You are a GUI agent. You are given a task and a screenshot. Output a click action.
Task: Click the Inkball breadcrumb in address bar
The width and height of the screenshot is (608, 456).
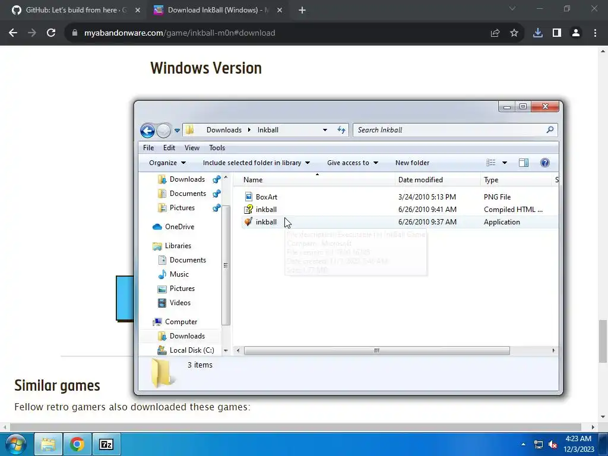pos(268,130)
